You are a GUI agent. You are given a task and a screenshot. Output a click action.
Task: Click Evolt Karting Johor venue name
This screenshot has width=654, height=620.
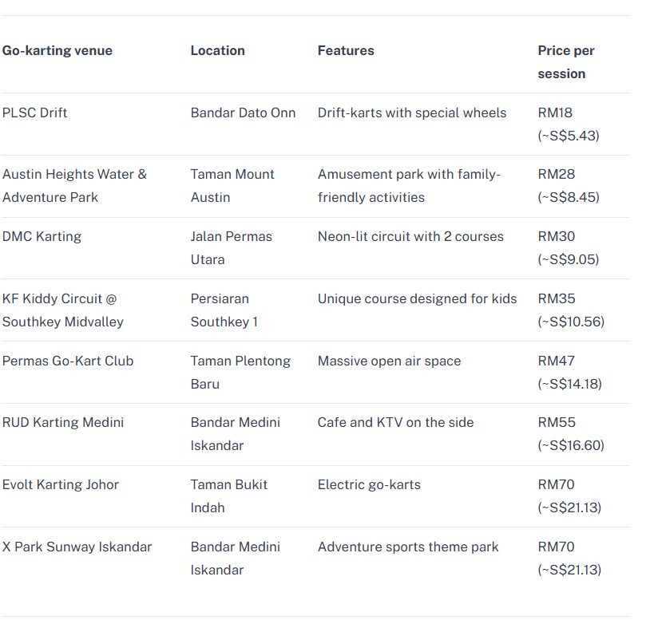[61, 484]
